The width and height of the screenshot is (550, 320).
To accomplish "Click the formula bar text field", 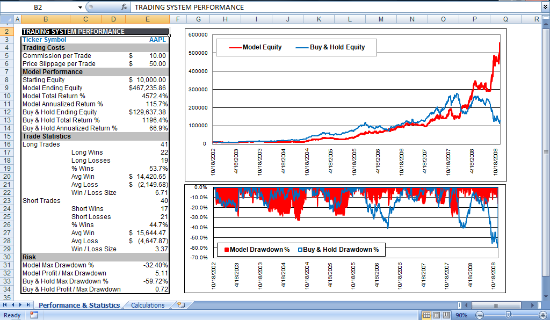I will pos(336,7).
